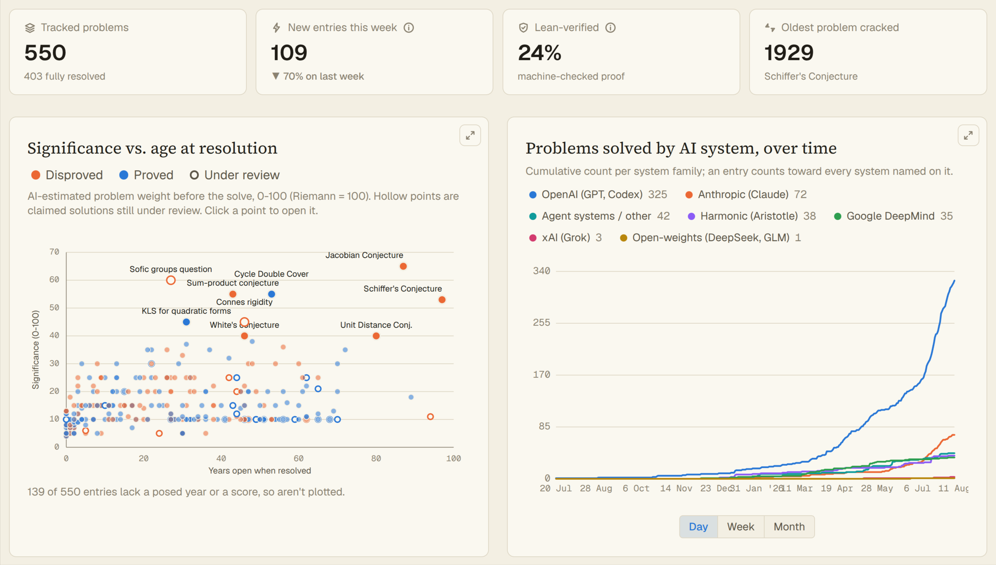This screenshot has height=565, width=996.
Task: Open the Jacobian Conjecture data point
Action: (x=403, y=266)
